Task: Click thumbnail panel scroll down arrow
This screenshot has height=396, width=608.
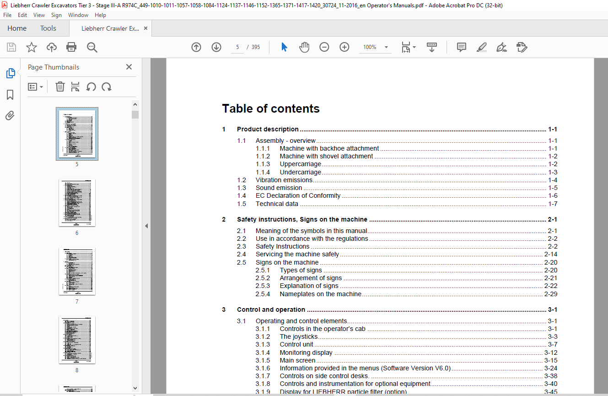Action: [135, 388]
